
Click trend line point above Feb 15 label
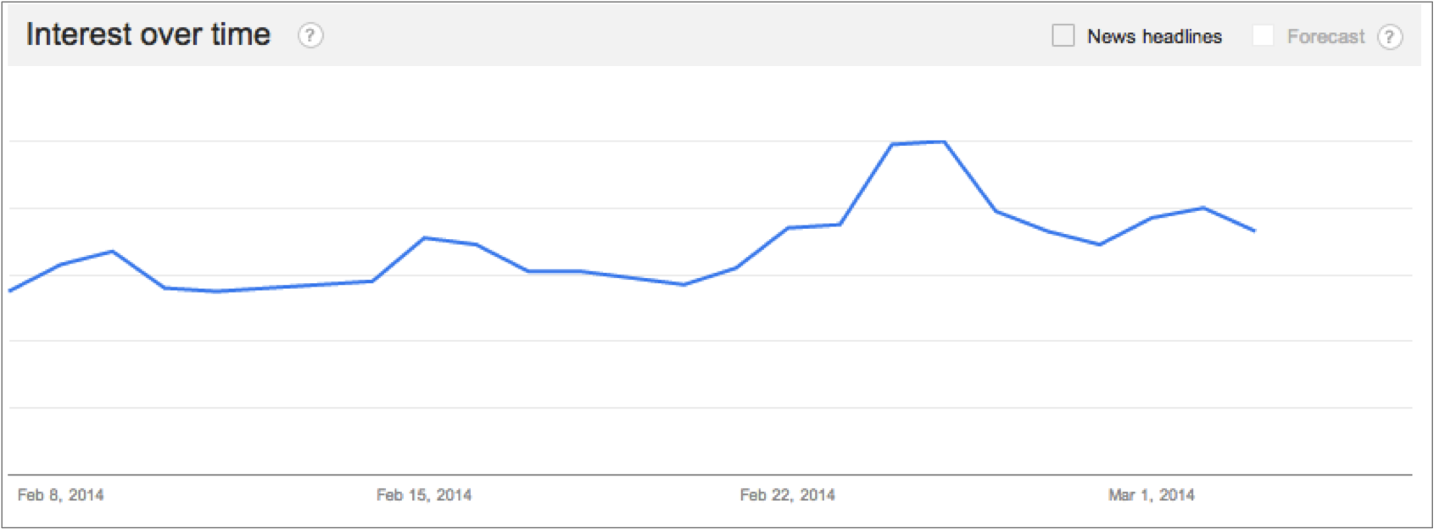point(424,238)
